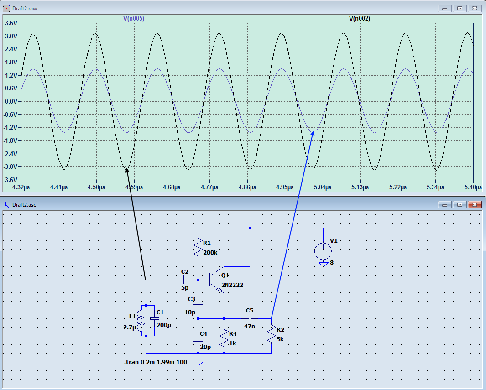This screenshot has width=486, height=390.
Task: Click the 5.40µs label on the time axis
Action: point(473,187)
